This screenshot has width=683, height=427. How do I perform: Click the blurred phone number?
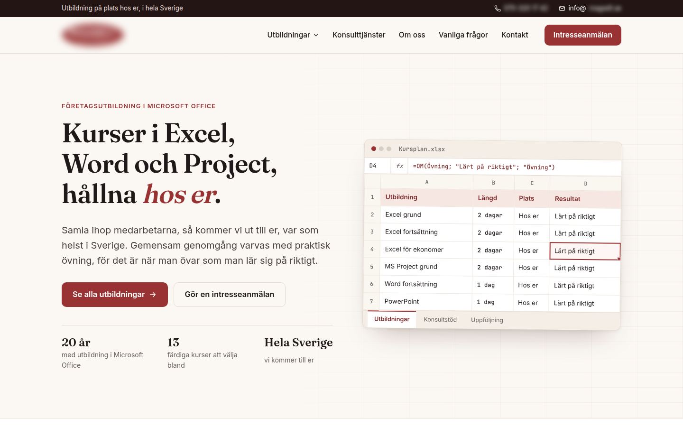pyautogui.click(x=526, y=8)
